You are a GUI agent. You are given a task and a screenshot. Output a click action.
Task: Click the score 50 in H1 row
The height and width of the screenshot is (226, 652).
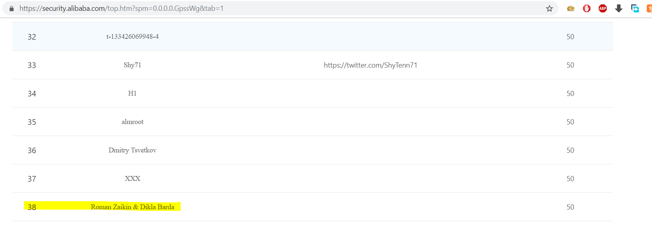pyautogui.click(x=570, y=94)
